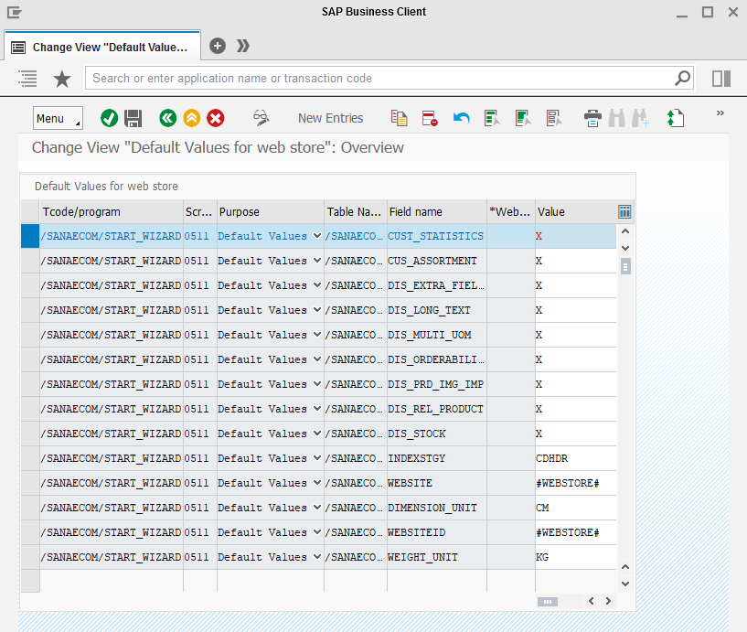Click the Deselect All icon
Viewport: 747px width, 632px height.
(554, 118)
